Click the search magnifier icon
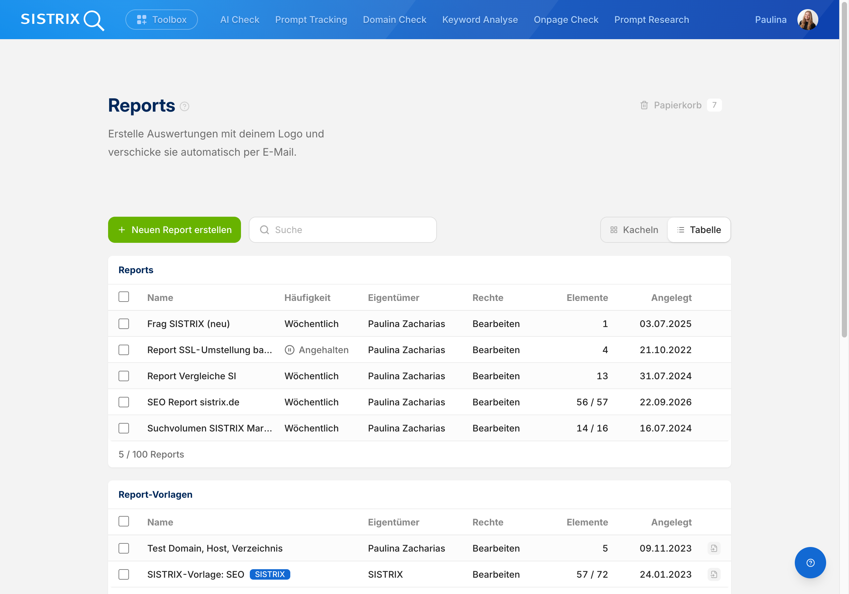 click(264, 230)
